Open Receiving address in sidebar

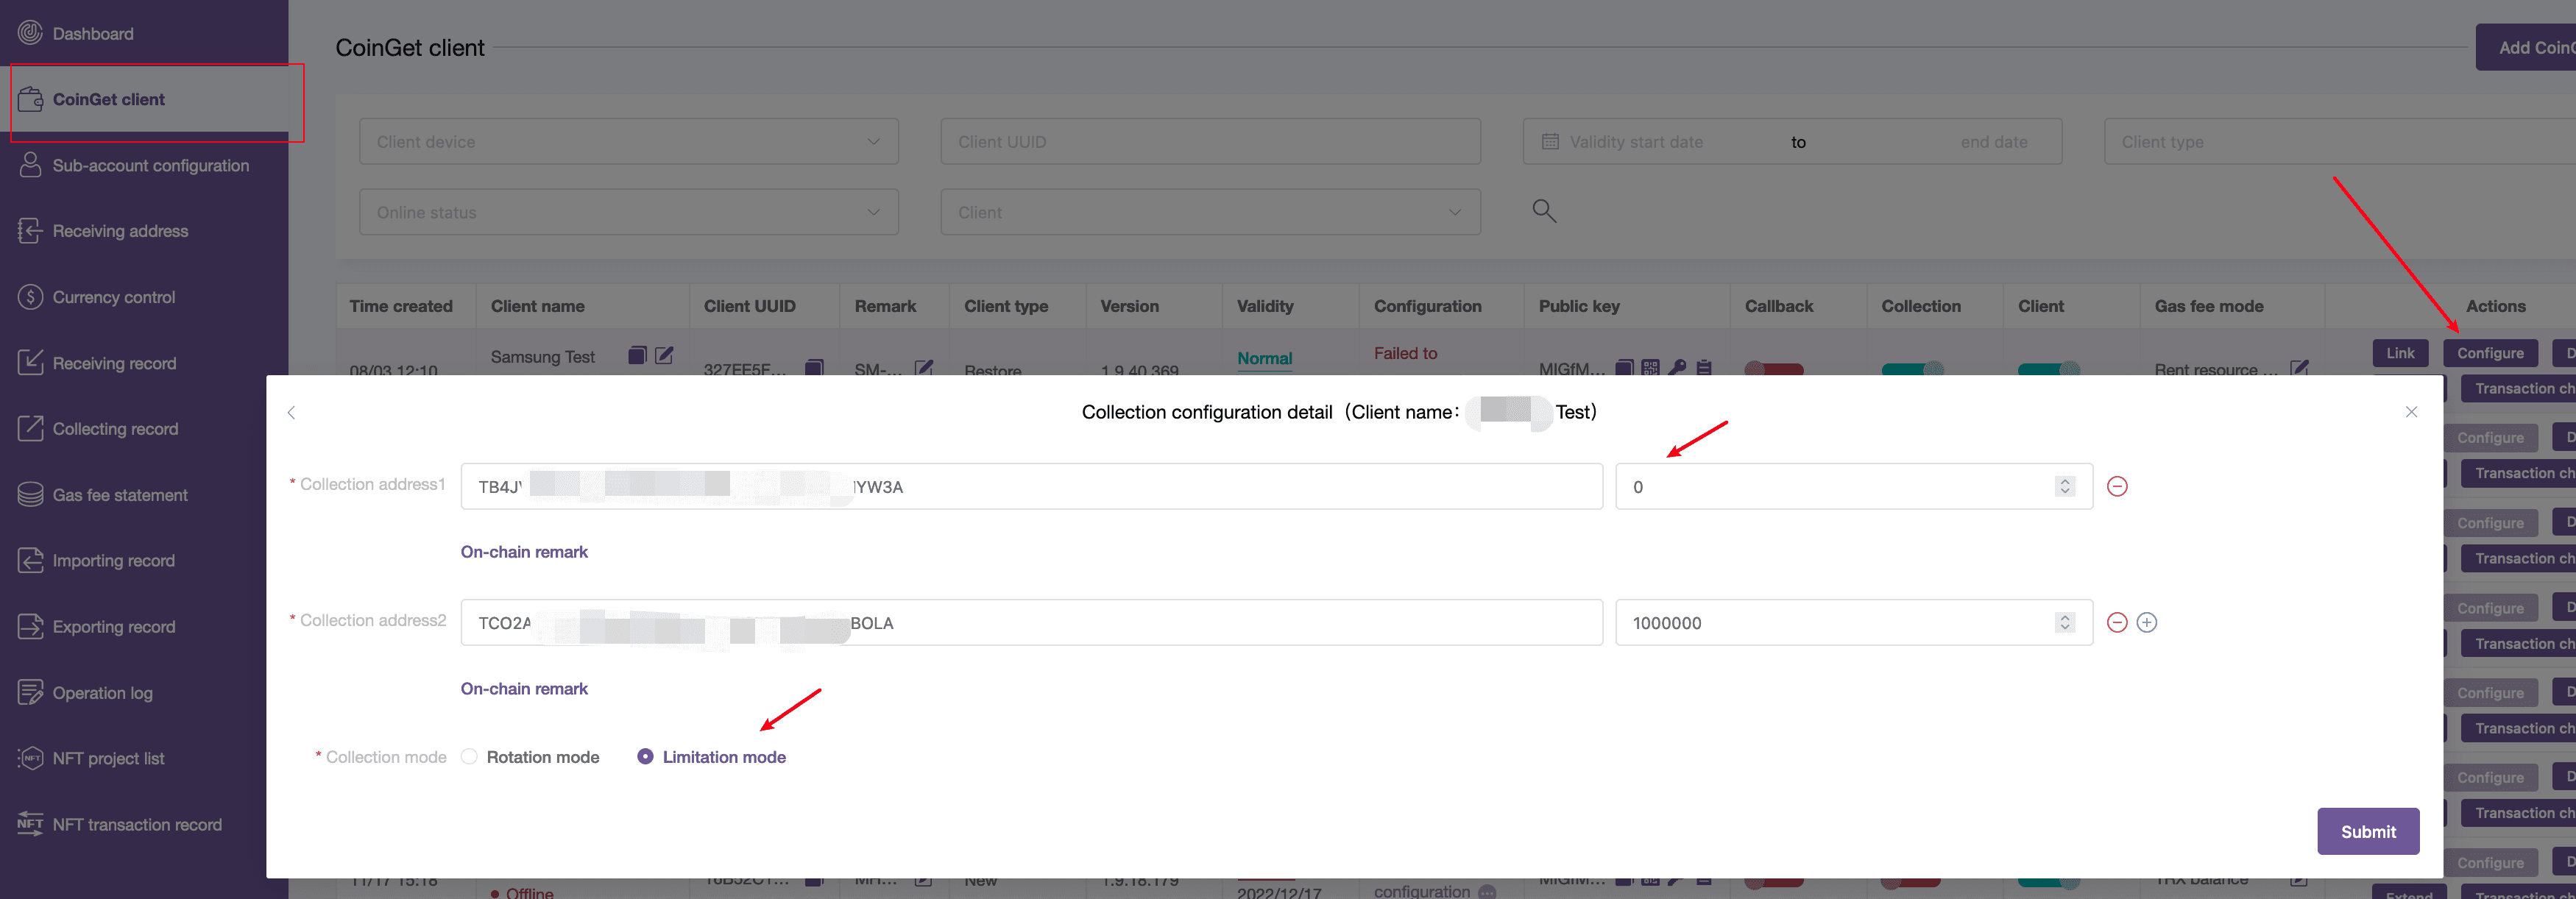tap(120, 231)
